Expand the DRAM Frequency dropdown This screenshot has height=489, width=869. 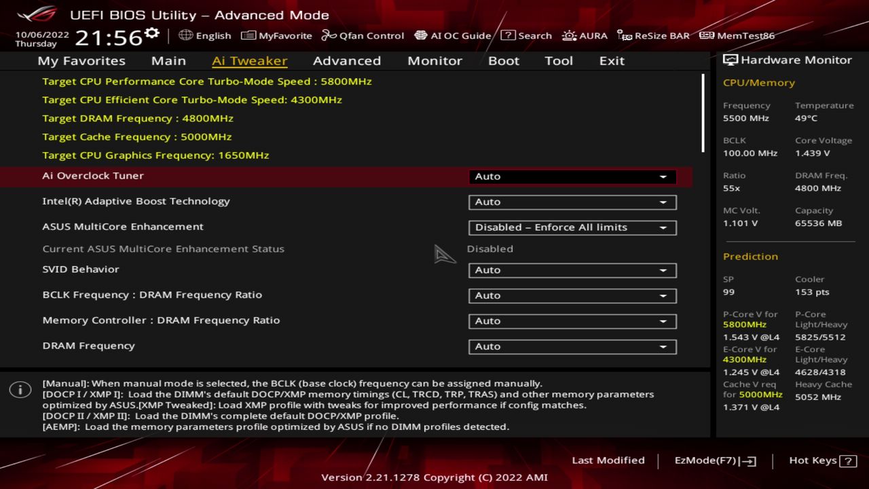(x=572, y=346)
